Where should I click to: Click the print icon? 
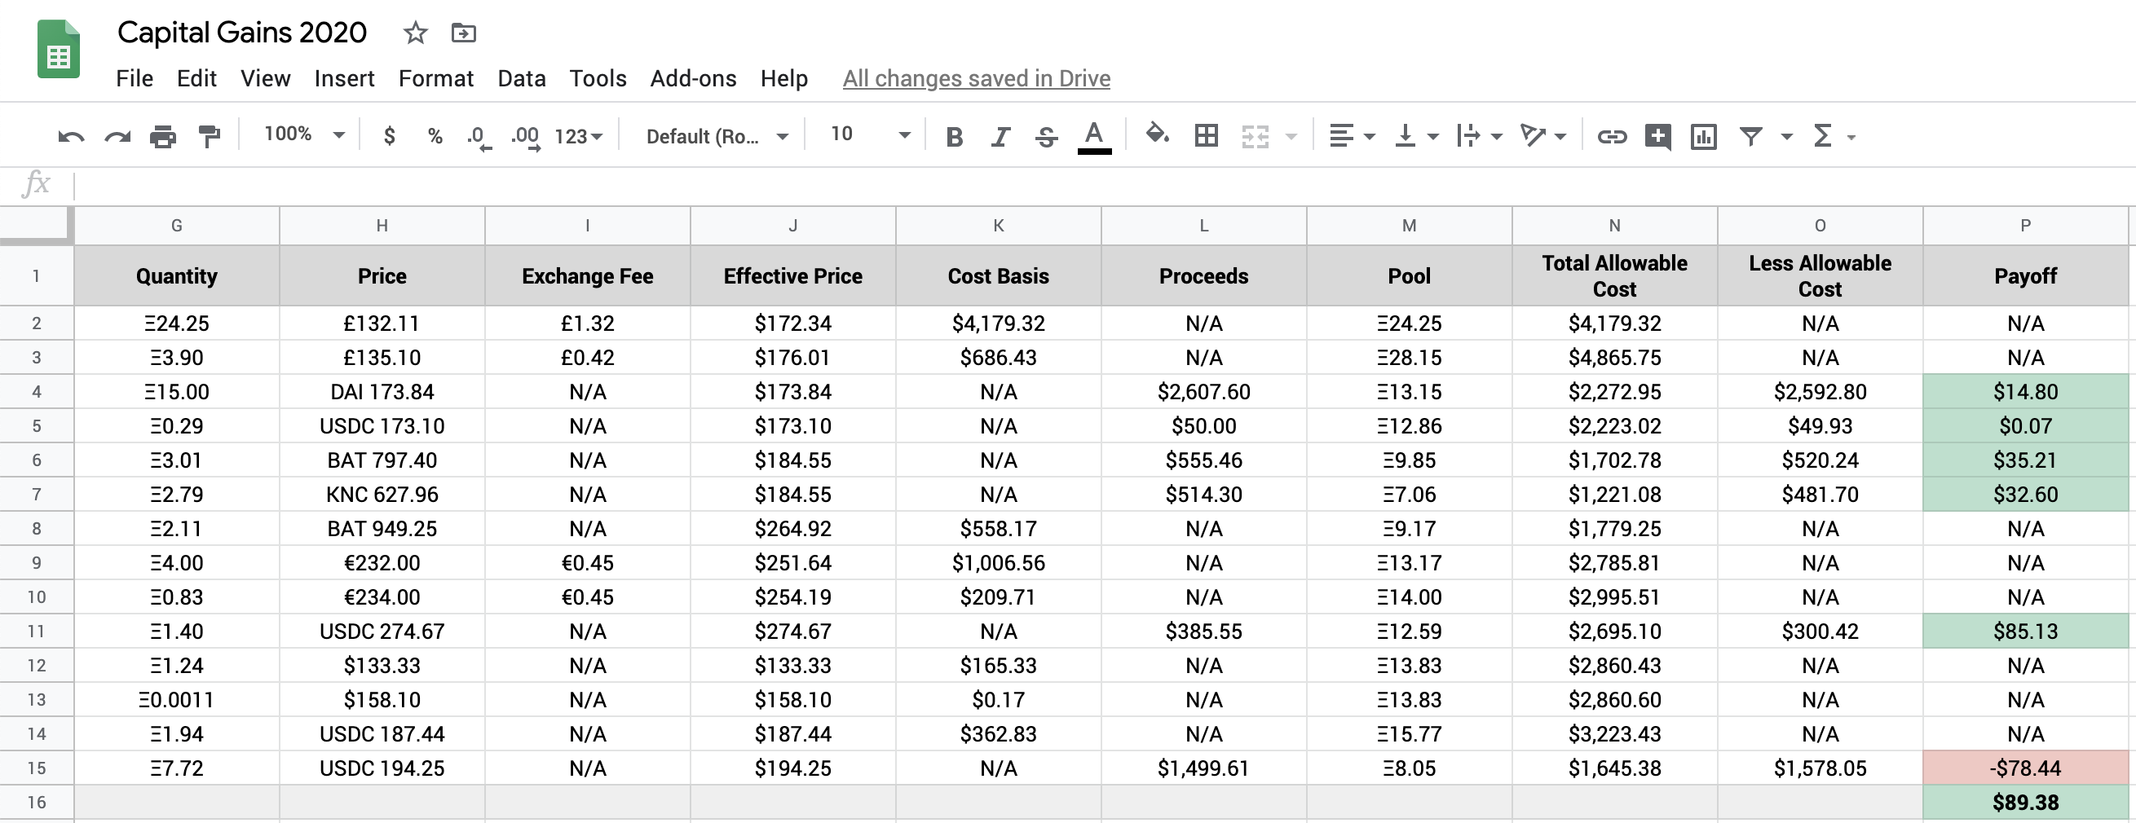point(162,136)
